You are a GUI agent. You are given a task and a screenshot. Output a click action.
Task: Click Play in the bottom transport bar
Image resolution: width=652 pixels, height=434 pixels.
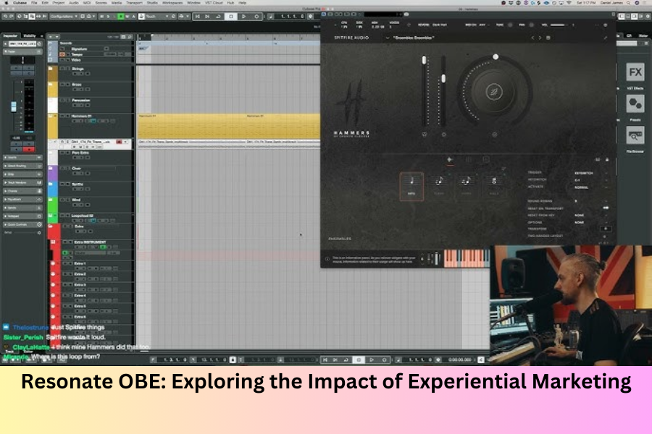pos(372,359)
